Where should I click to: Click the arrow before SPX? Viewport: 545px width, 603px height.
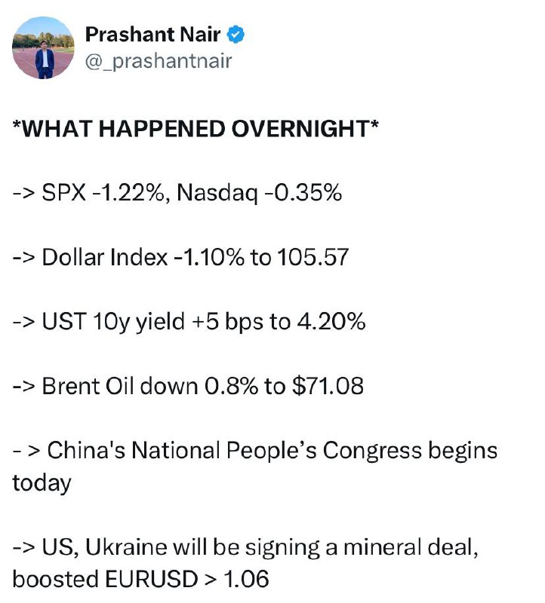click(24, 193)
